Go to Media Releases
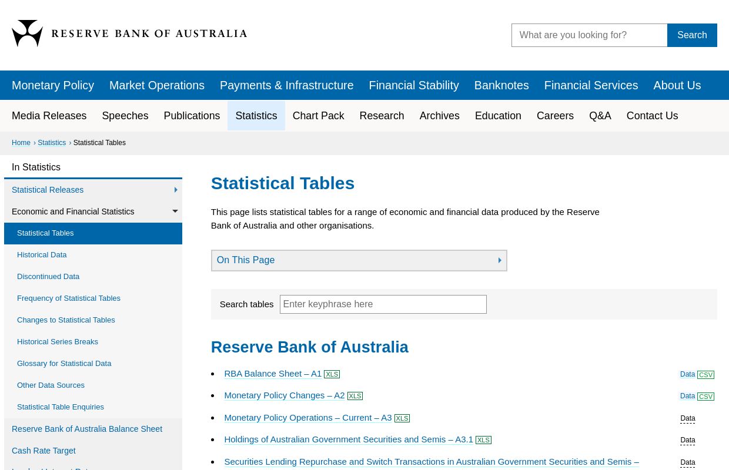This screenshot has width=729, height=470. (49, 116)
